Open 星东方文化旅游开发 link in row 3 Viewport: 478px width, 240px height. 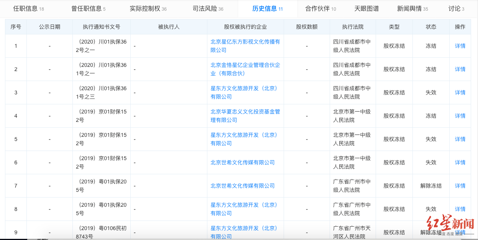pos(244,92)
